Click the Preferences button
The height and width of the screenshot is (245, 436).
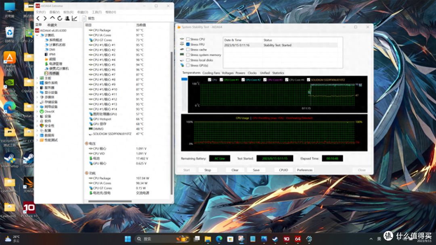(x=304, y=170)
